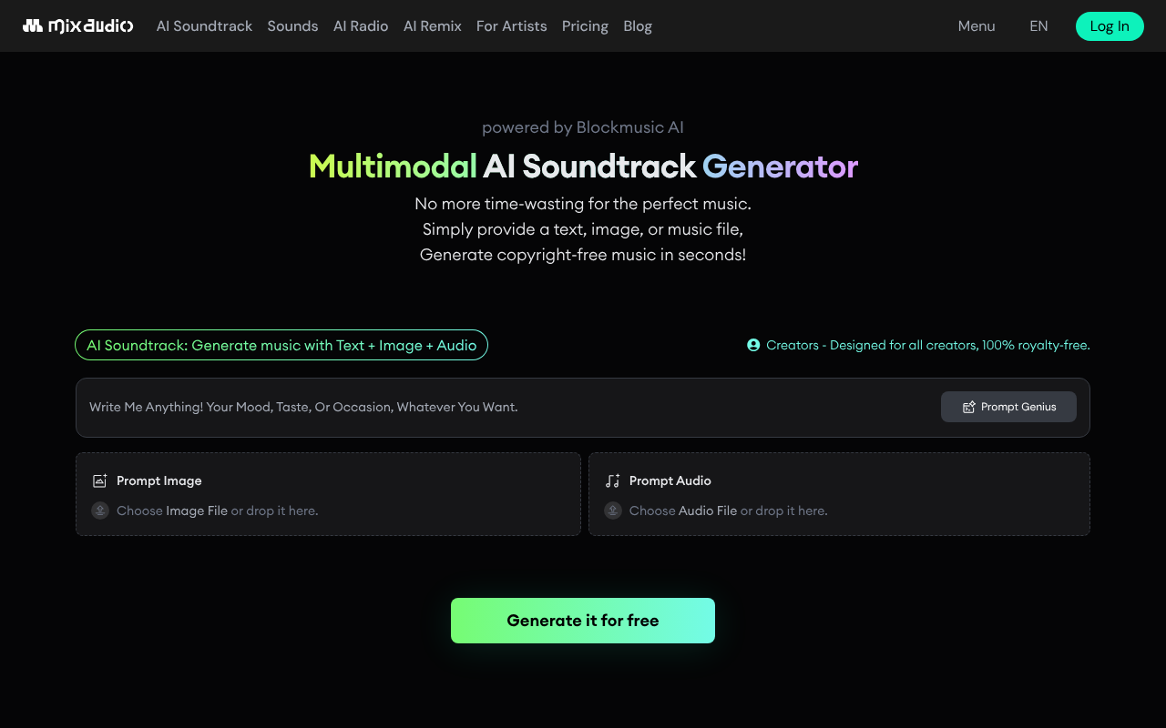Select the Prompt Image picture icon
Screen dimensions: 1166x728
point(99,480)
